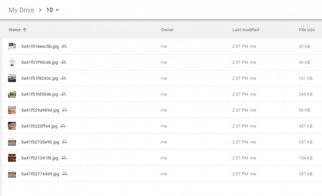Click shared people icon for 5a41f5220ffa4.jpg
The width and height of the screenshot is (322, 196).
tap(63, 126)
